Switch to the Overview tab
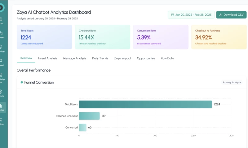This screenshot has height=148, width=248. coord(26,58)
